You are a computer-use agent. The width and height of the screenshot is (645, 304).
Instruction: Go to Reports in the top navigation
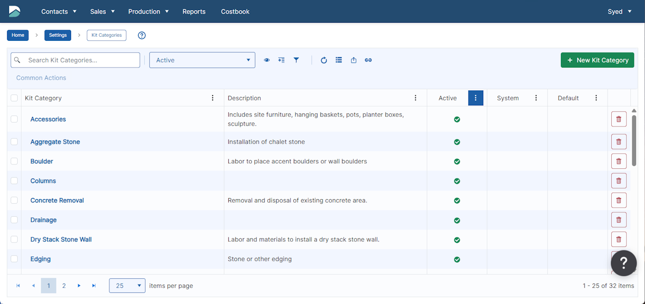[x=193, y=11]
